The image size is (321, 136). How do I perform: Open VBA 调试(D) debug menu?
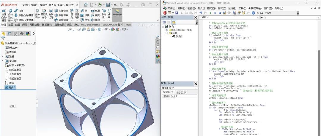click(222, 8)
